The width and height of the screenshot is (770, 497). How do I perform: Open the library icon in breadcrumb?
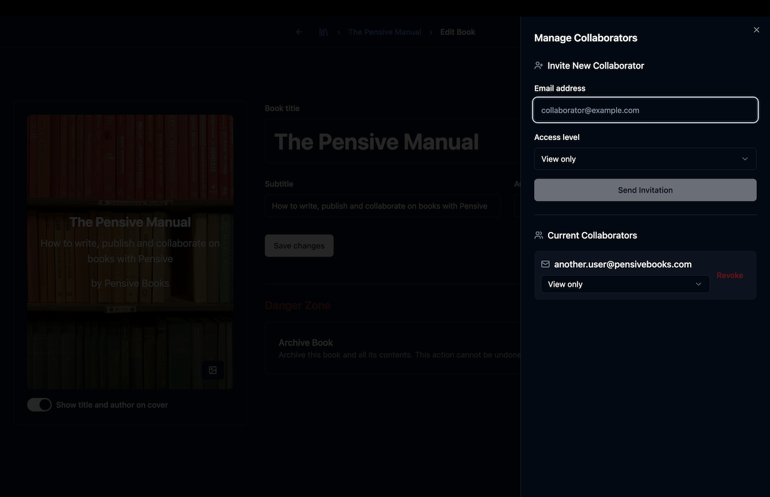(x=324, y=32)
